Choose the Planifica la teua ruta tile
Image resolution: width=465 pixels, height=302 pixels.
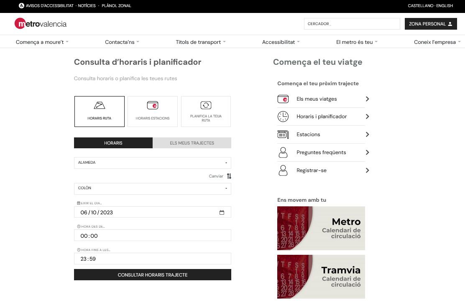(x=206, y=111)
